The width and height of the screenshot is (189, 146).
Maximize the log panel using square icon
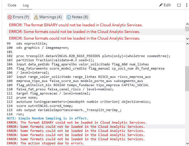point(179,5)
